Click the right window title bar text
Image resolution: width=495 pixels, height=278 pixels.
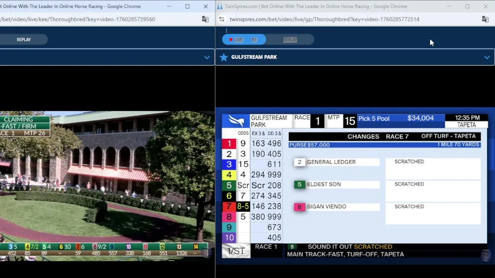[x=316, y=6]
